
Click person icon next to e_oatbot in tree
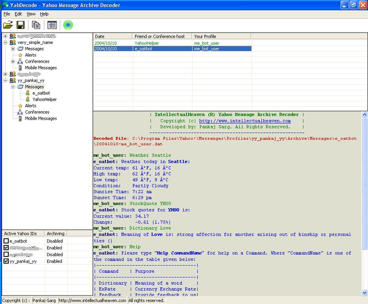click(x=28, y=93)
